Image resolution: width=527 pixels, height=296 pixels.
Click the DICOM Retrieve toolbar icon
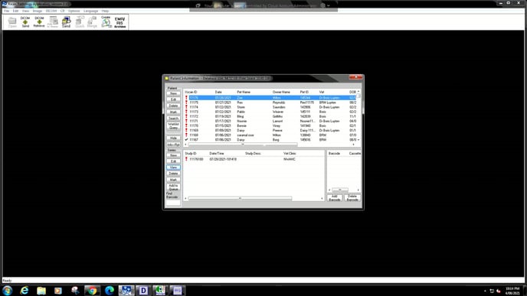click(39, 22)
